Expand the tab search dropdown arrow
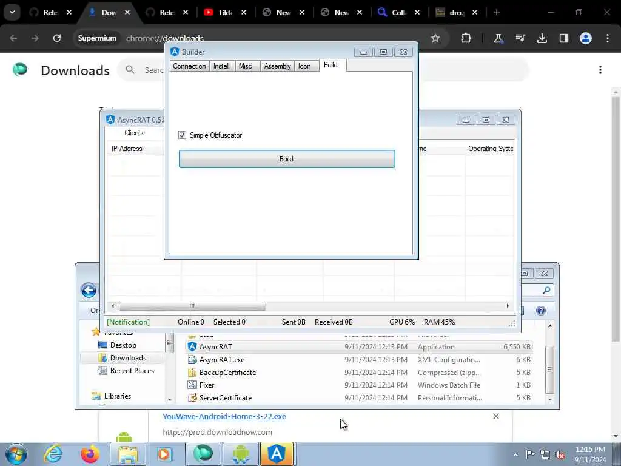Viewport: 621px width, 466px height. [x=12, y=12]
